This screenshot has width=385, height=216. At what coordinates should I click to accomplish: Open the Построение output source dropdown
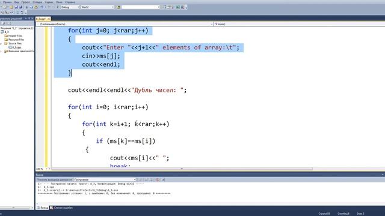point(105,179)
